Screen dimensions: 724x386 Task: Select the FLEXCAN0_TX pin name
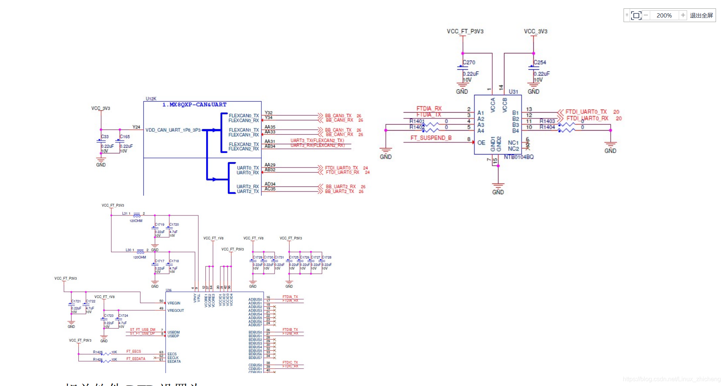(x=243, y=115)
